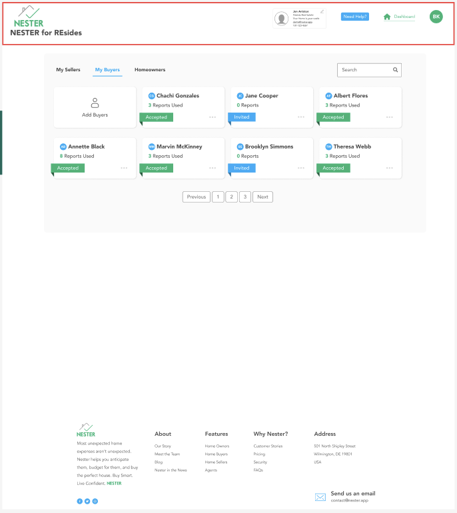
Task: Open the BK user avatar menu
Action: pyautogui.click(x=436, y=17)
